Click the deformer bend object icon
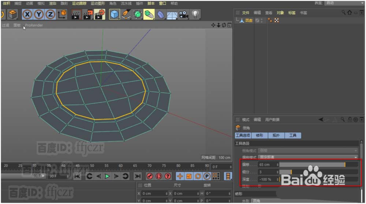 click(x=161, y=14)
